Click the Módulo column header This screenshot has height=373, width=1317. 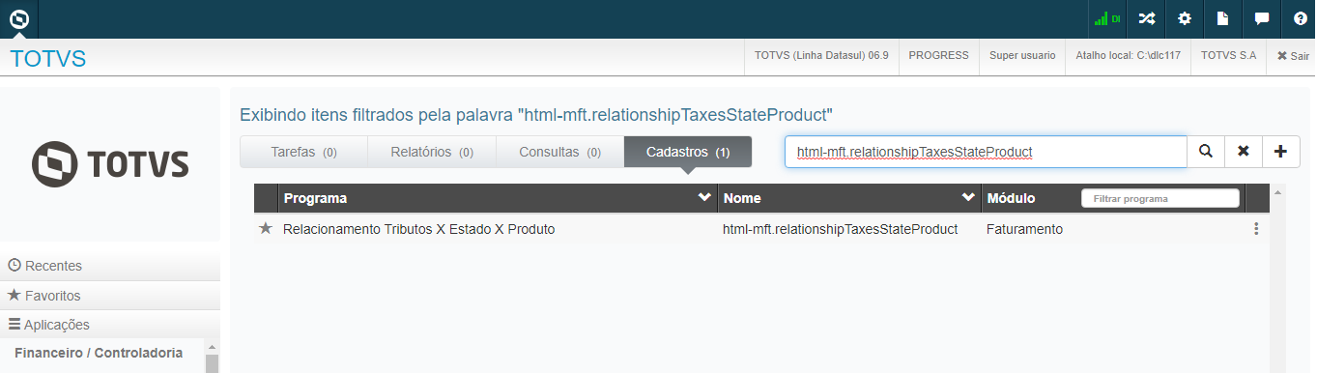click(x=1011, y=198)
